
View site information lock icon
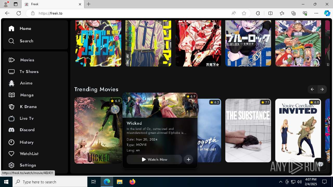coord(33,13)
